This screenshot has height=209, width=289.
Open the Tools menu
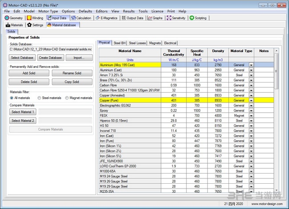[143, 11]
